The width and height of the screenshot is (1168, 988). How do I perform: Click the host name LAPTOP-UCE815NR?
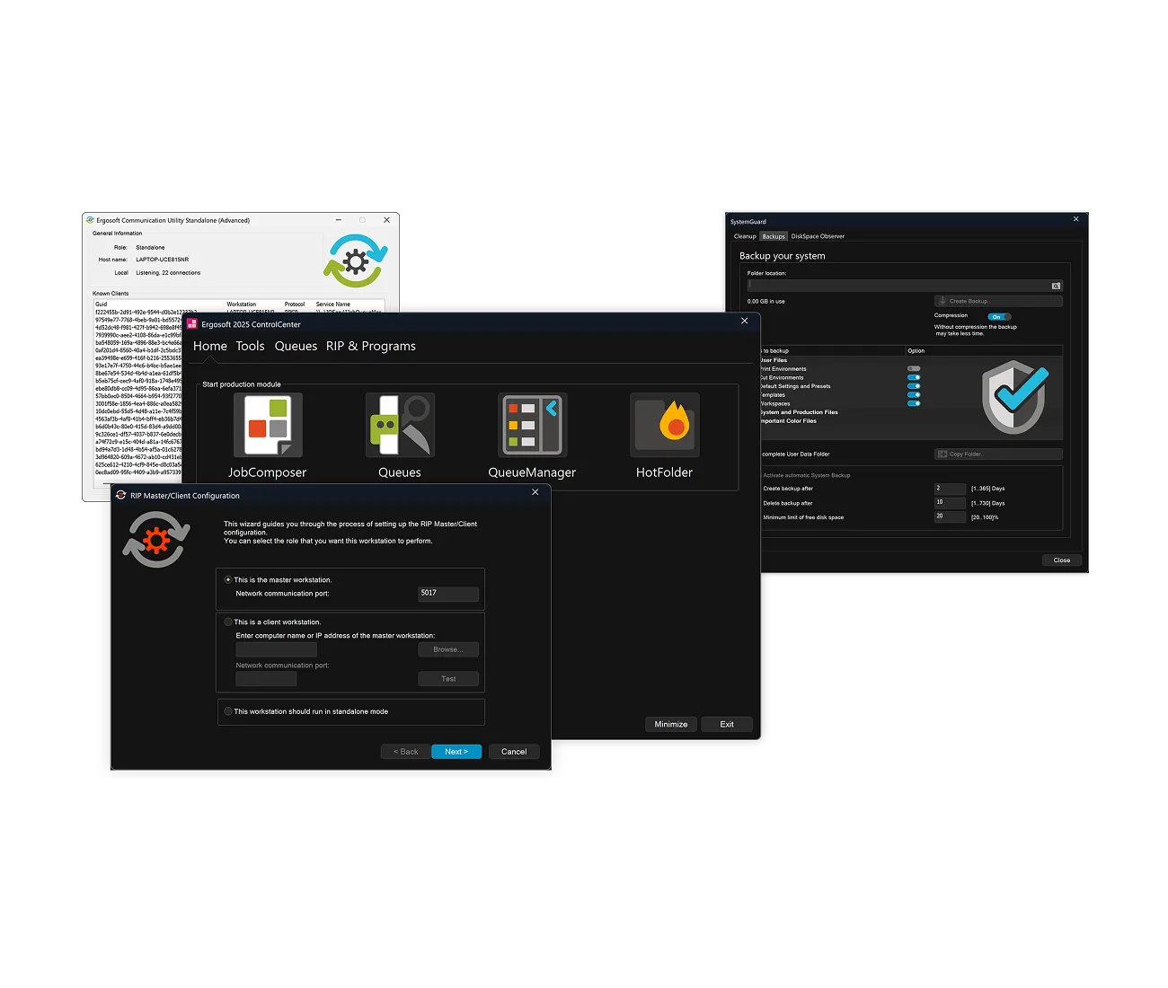tap(163, 260)
